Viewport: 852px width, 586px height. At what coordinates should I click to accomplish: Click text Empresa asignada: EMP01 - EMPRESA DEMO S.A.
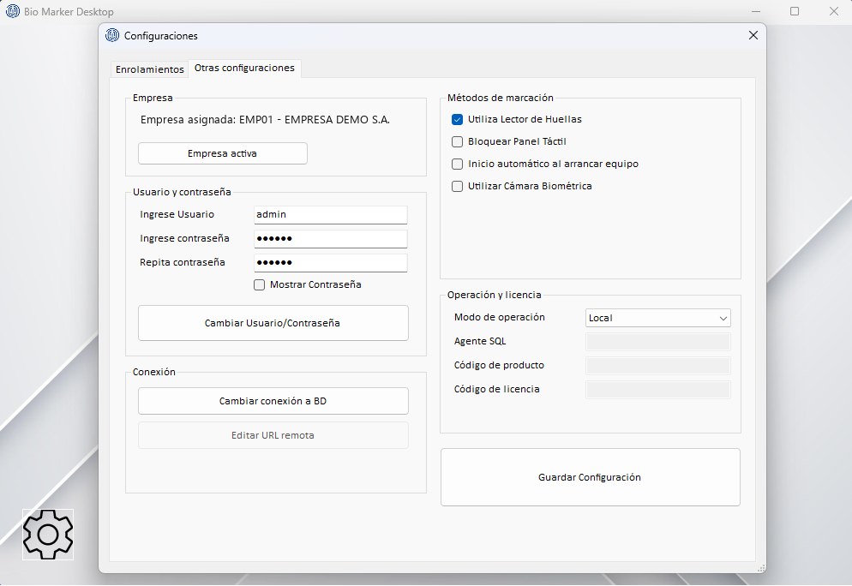265,120
